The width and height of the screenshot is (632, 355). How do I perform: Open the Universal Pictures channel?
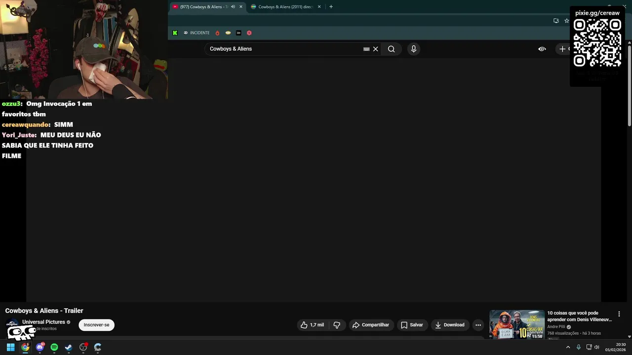[43, 322]
